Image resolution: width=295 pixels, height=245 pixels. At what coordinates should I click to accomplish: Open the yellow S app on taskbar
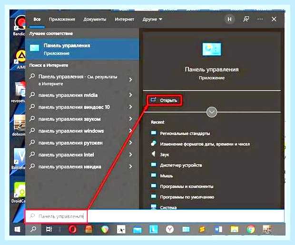(x=202, y=229)
